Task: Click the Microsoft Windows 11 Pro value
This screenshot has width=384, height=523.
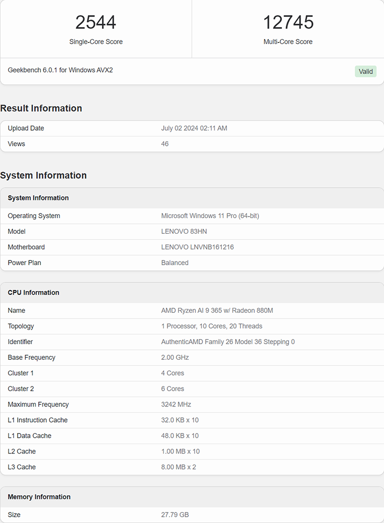Action: pyautogui.click(x=210, y=216)
